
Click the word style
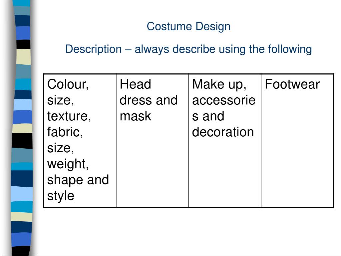tap(61, 196)
